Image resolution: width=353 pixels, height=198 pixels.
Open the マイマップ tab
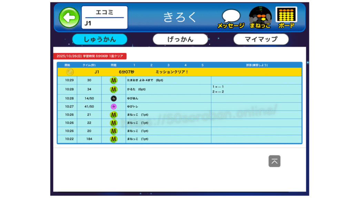[x=261, y=39]
